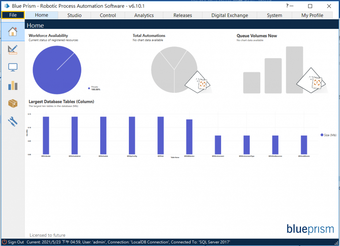The height and width of the screenshot is (246, 340).
Task: Click the Queue Volumes gray bars placeholder
Action: 273,70
